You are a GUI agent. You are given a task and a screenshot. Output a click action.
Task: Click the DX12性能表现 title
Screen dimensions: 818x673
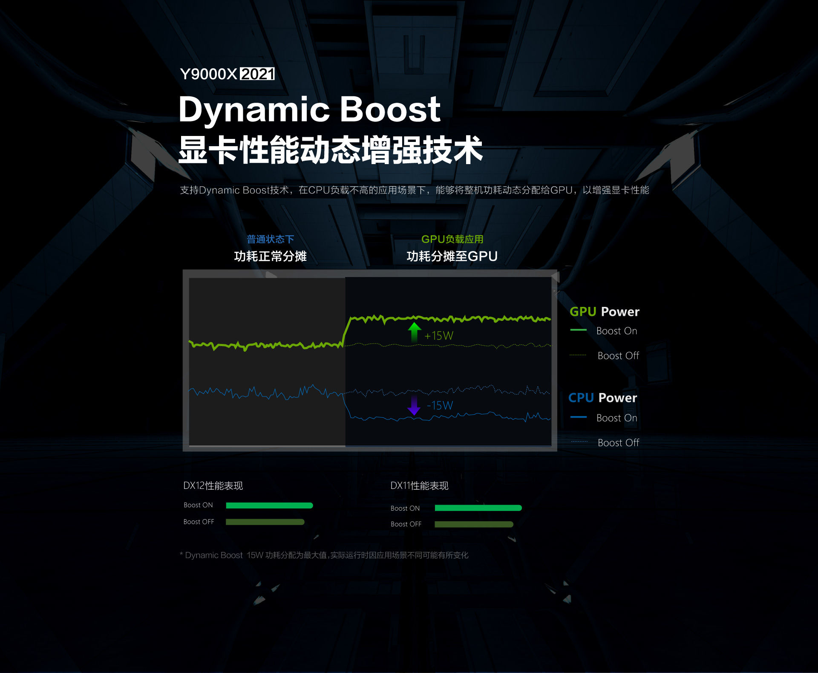pos(213,485)
